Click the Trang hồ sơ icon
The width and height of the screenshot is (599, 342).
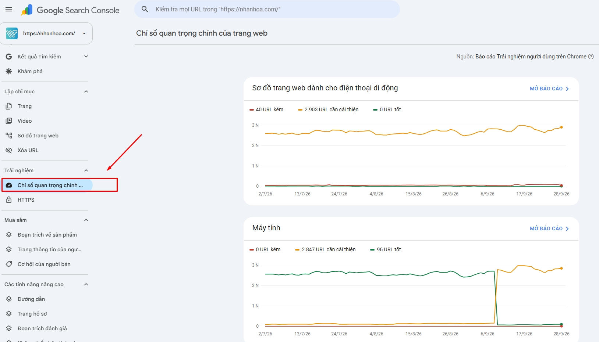pyautogui.click(x=9, y=314)
